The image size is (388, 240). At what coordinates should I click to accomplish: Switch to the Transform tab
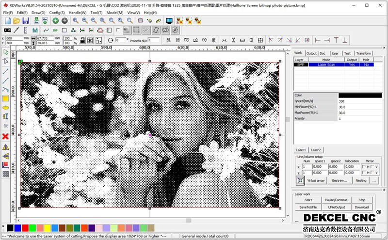[x=363, y=53]
